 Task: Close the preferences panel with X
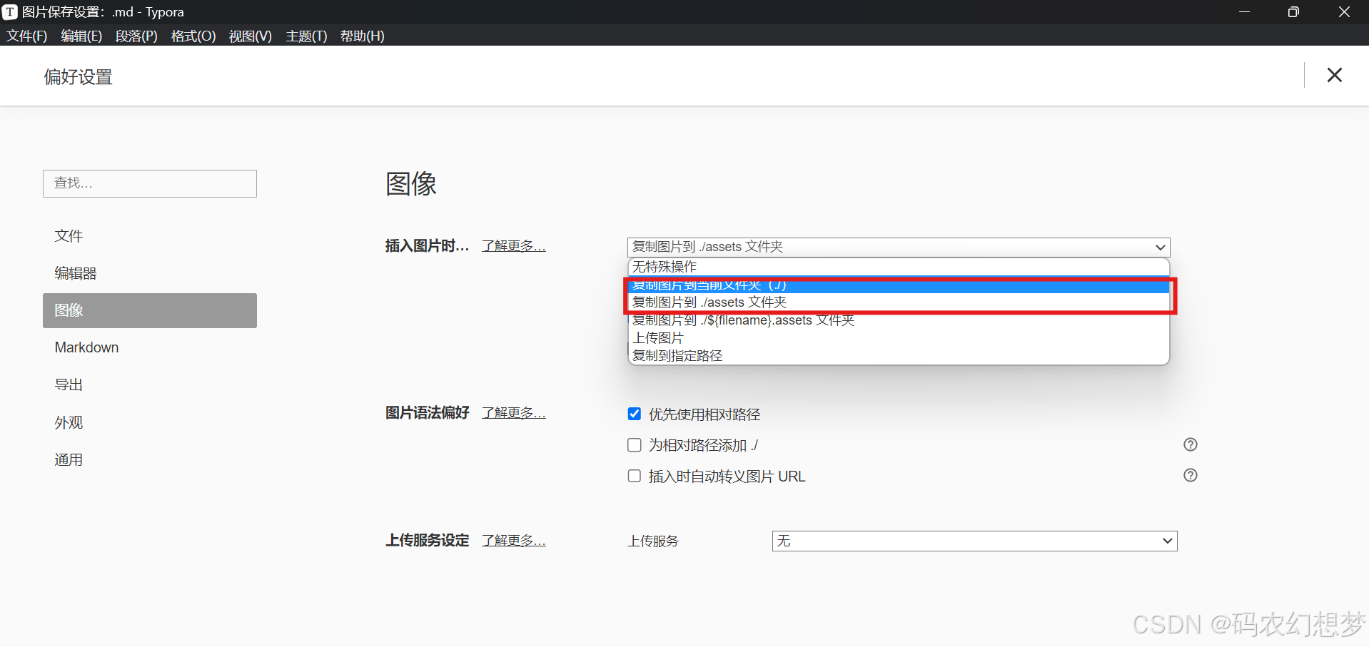click(x=1334, y=75)
